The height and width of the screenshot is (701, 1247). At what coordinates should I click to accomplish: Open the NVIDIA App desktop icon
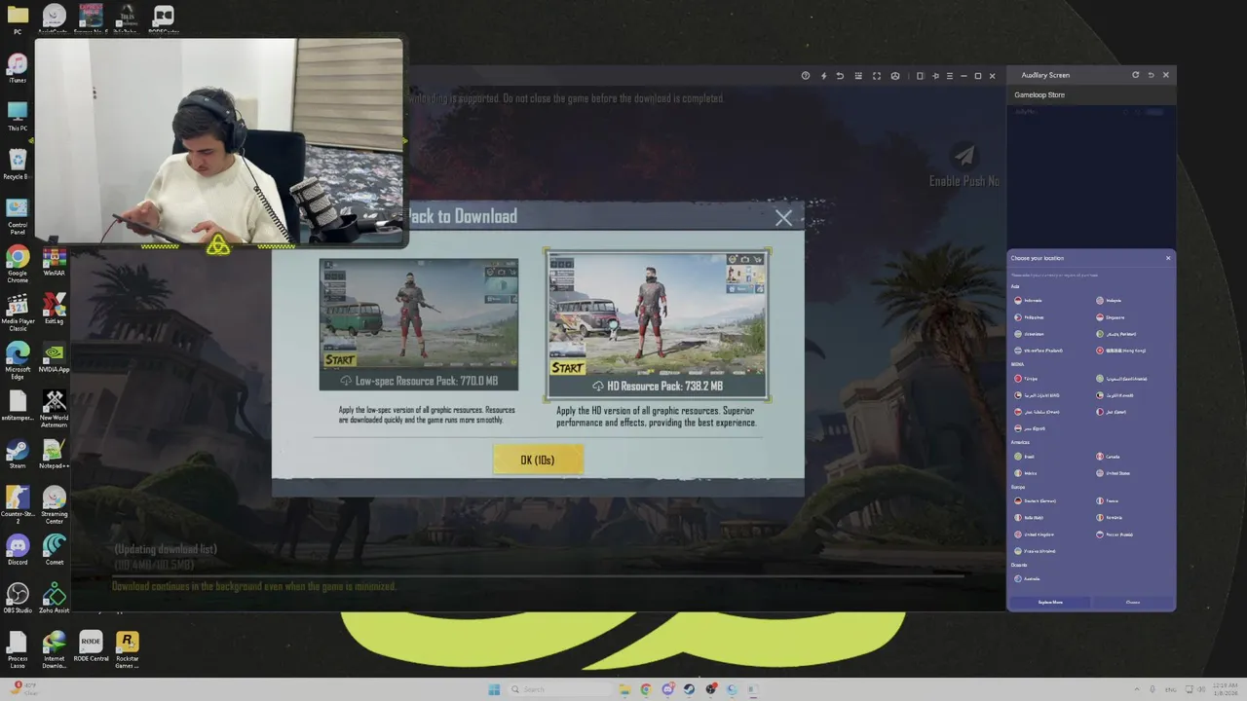(x=55, y=358)
